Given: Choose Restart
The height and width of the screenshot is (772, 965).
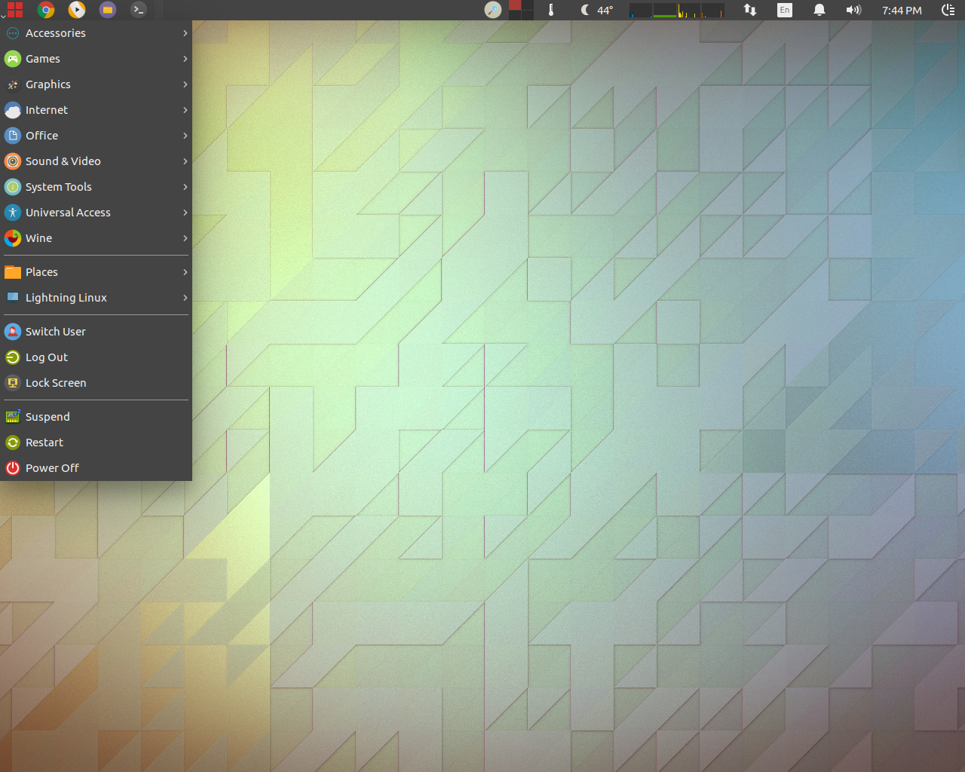Looking at the screenshot, I should (x=96, y=443).
